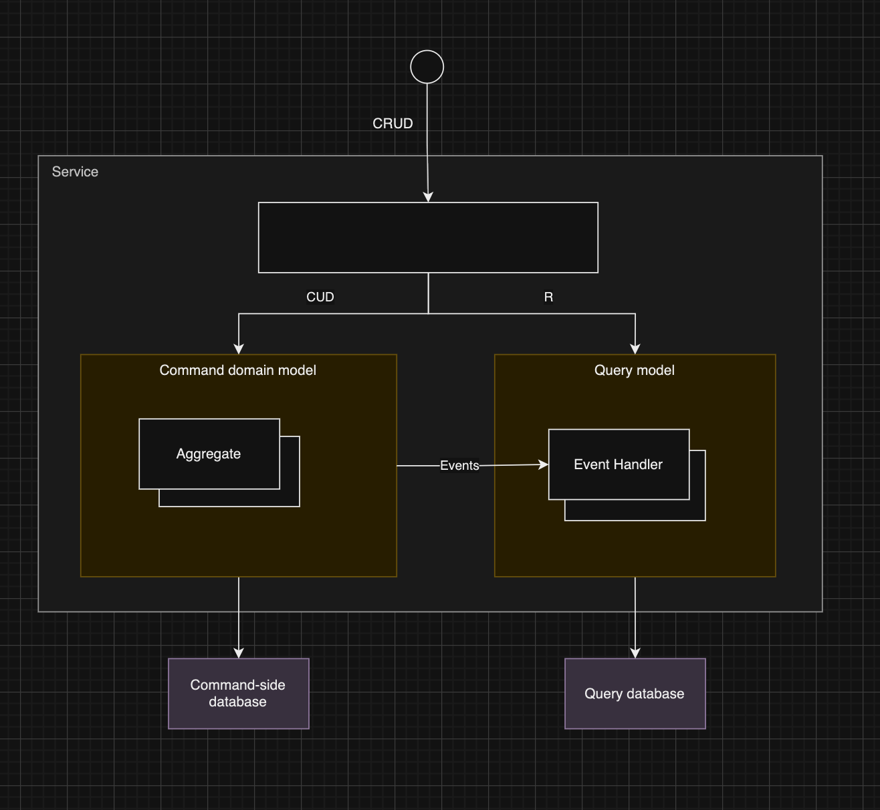
Task: Select the start circle node at top
Action: pos(427,67)
